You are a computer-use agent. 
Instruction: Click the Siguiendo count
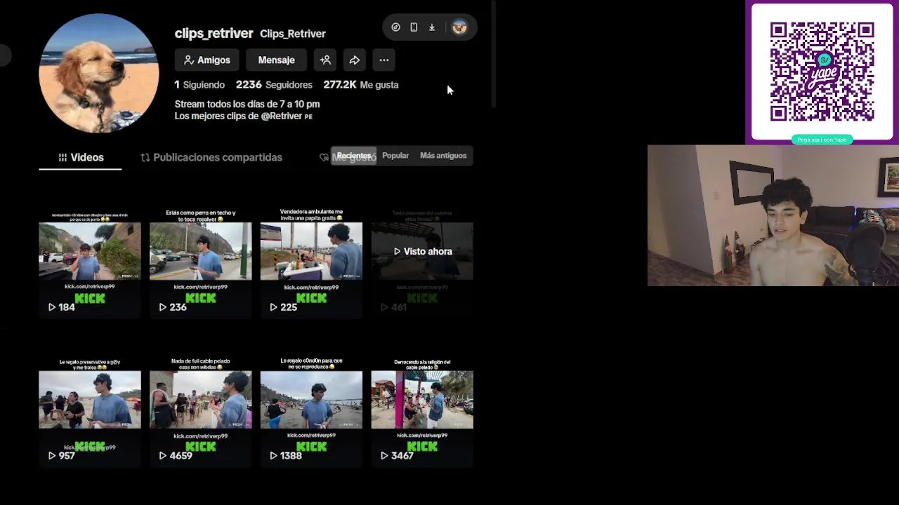(x=199, y=85)
